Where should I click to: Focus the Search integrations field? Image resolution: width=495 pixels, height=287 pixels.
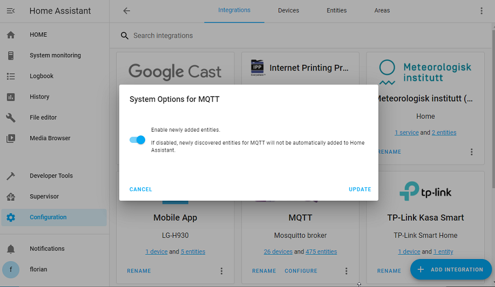pyautogui.click(x=302, y=36)
